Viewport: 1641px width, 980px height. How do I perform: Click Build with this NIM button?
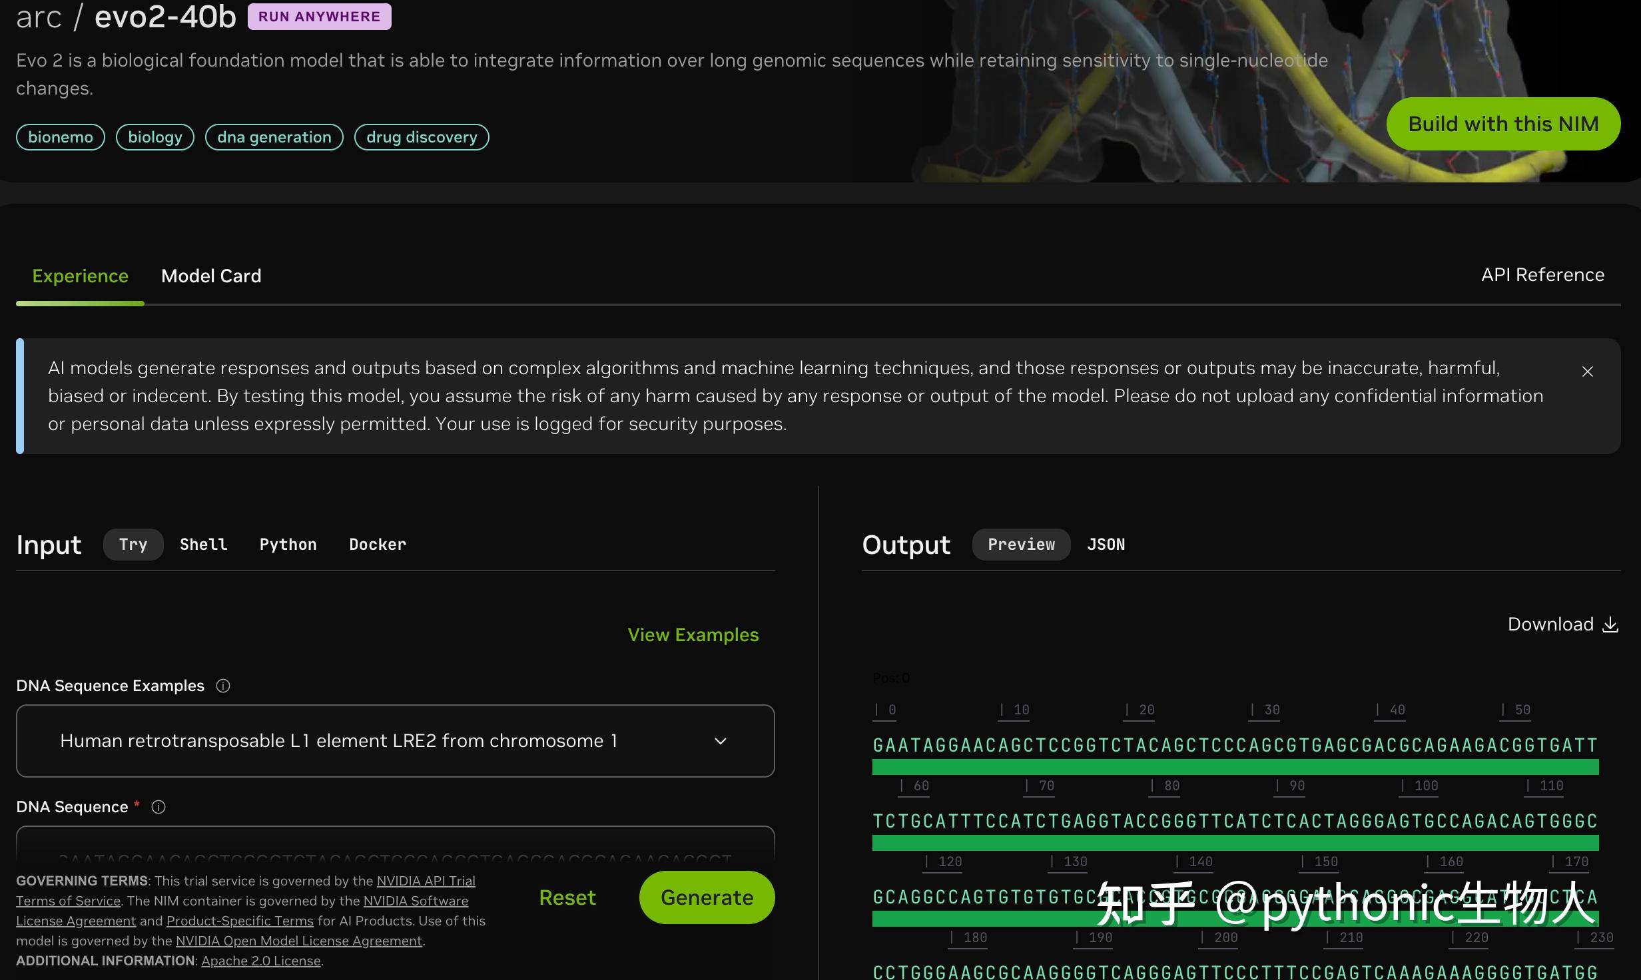1503,124
